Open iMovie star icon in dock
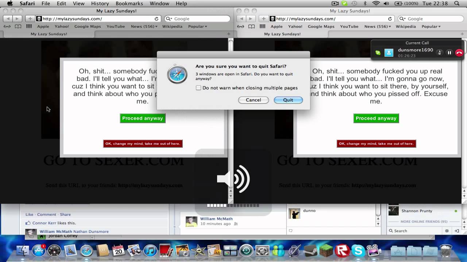 pos(198,251)
